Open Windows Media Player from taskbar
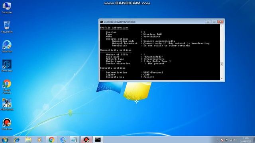The image size is (255, 143). [39, 140]
